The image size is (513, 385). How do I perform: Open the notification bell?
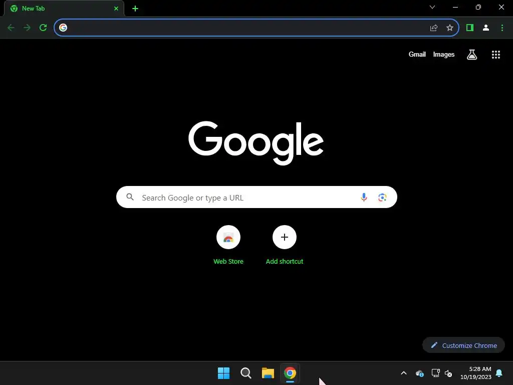pos(499,373)
